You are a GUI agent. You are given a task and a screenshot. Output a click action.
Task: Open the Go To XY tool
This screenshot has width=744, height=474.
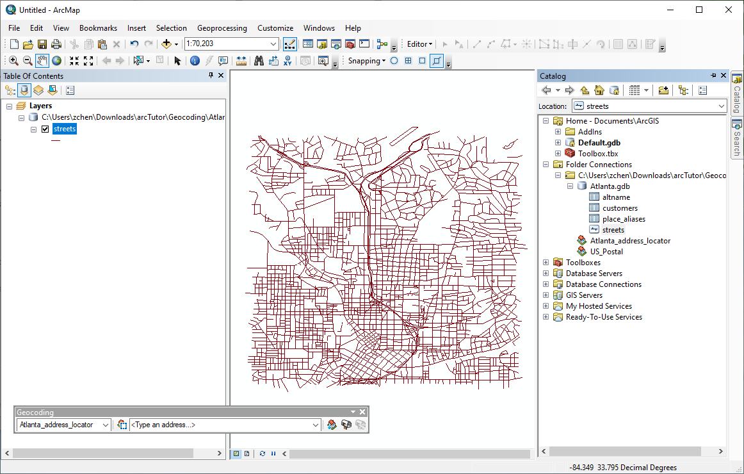287,61
